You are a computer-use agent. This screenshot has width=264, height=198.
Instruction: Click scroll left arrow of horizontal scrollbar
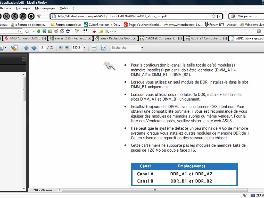pyautogui.click(x=59, y=190)
